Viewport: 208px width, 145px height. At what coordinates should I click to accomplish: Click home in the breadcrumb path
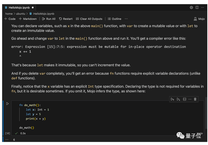pyautogui.click(x=9, y=14)
